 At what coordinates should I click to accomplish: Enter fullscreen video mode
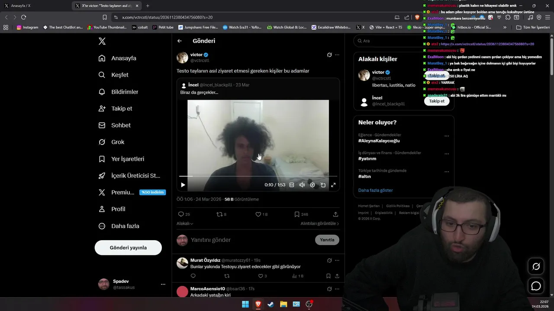tap(333, 185)
